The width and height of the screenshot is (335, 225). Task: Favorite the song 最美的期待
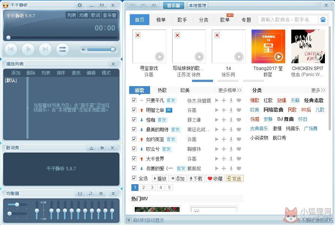[x=239, y=130]
